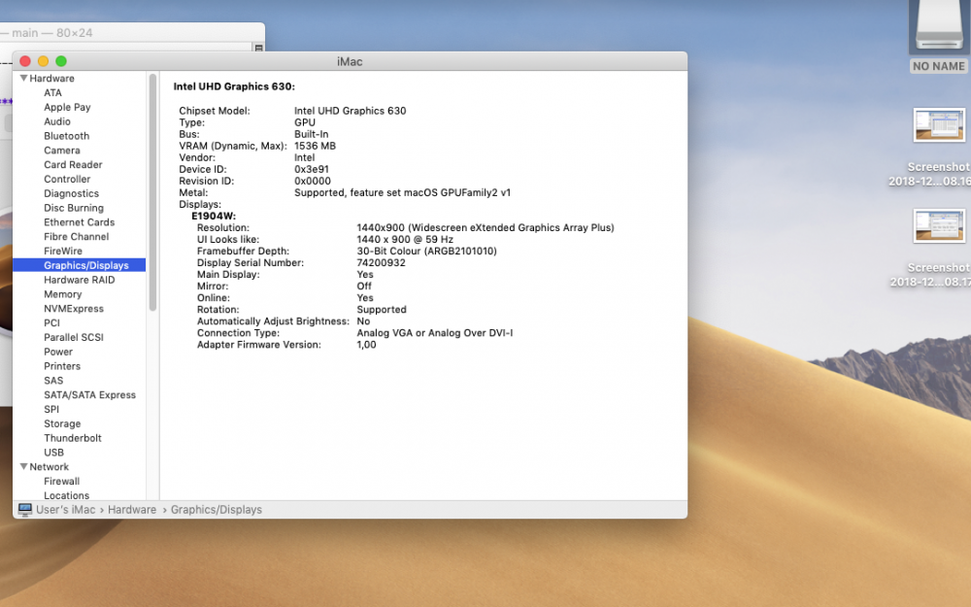This screenshot has width=971, height=607.
Task: Collapse the Network section triangle
Action: pyautogui.click(x=23, y=467)
